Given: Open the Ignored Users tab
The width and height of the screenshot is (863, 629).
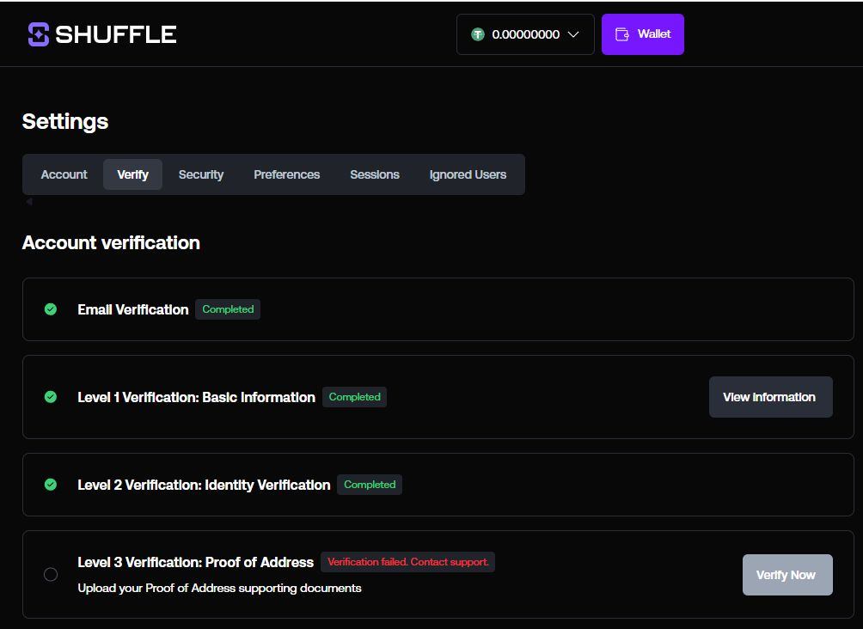Looking at the screenshot, I should click(468, 174).
